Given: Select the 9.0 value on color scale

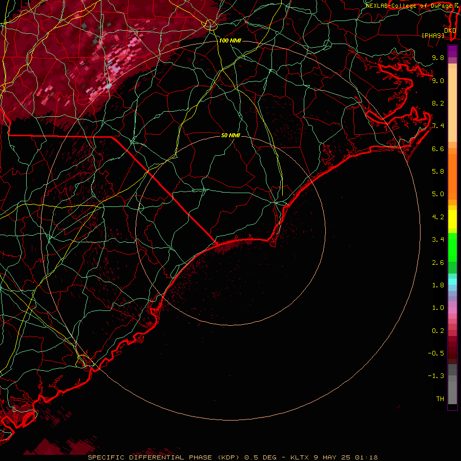Looking at the screenshot, I should tap(438, 80).
